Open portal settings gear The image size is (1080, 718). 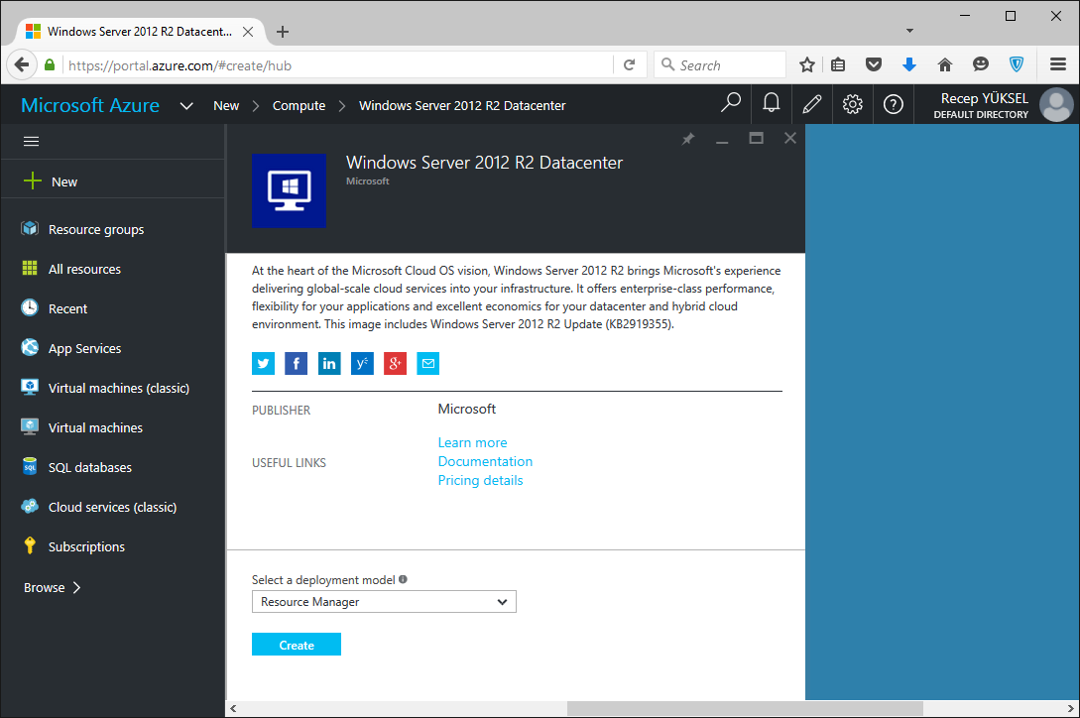(x=853, y=104)
